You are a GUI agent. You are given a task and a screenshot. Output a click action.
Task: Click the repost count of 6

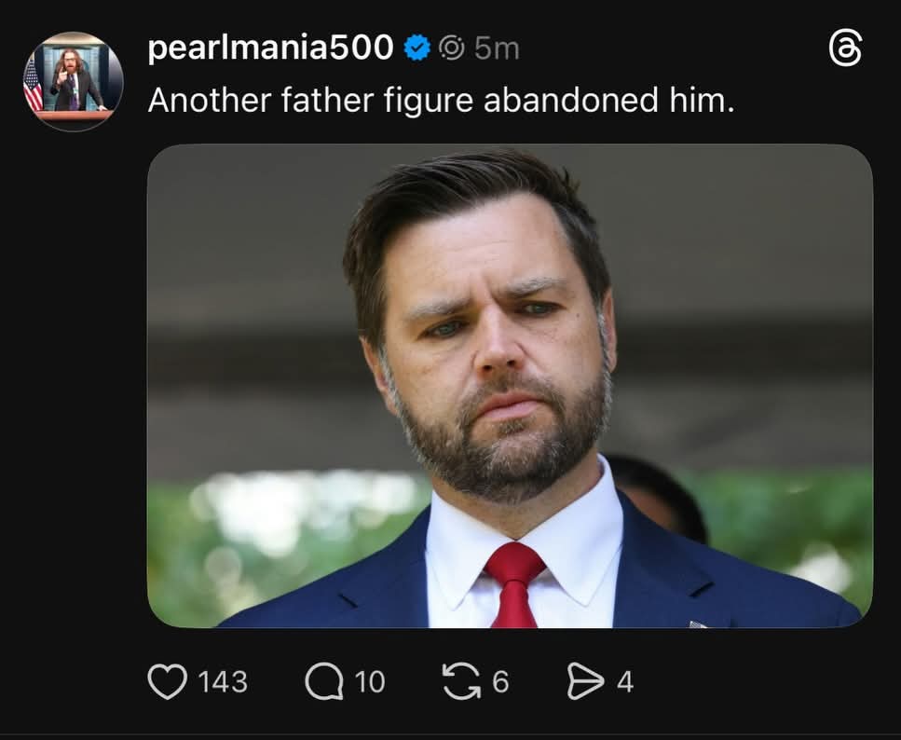[500, 682]
